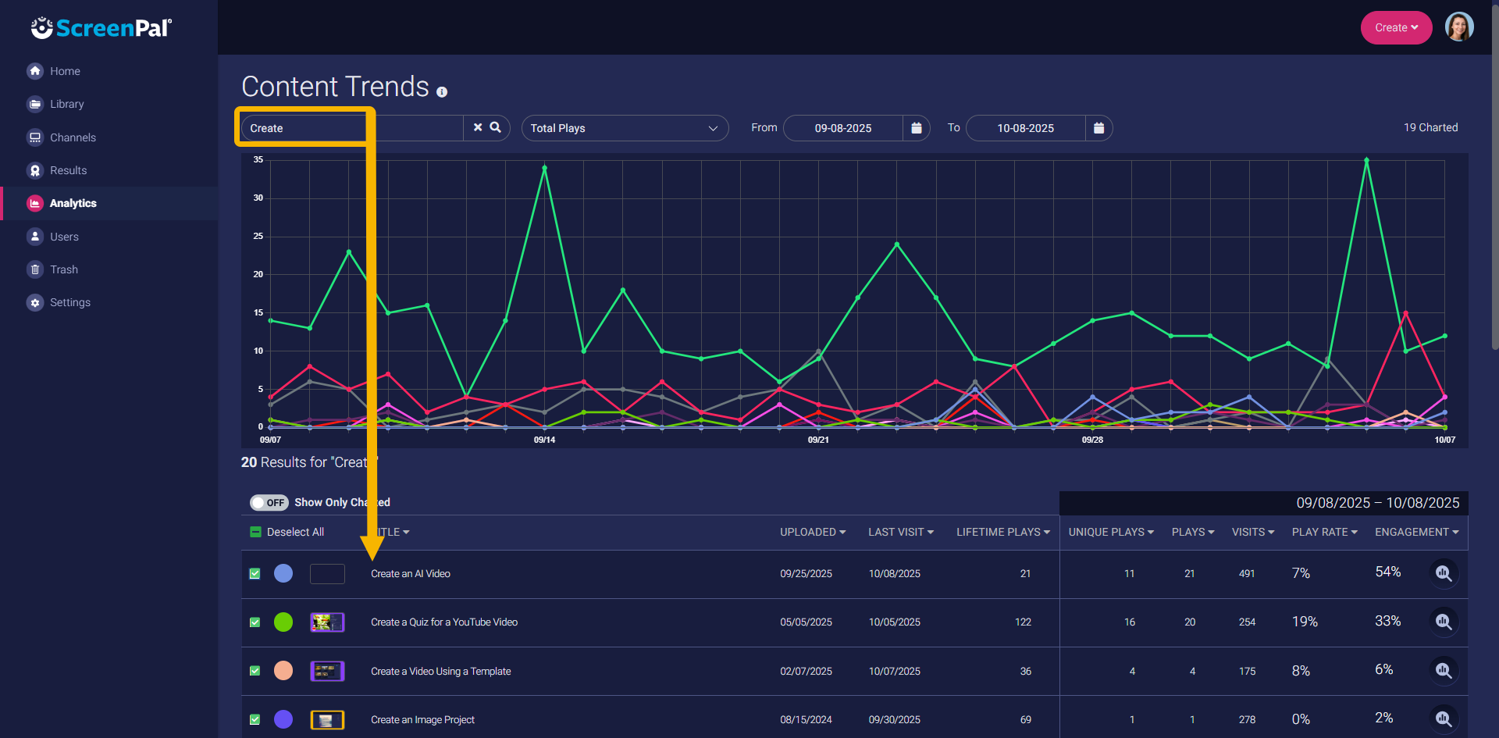Click the search magnifier icon

pyautogui.click(x=495, y=127)
